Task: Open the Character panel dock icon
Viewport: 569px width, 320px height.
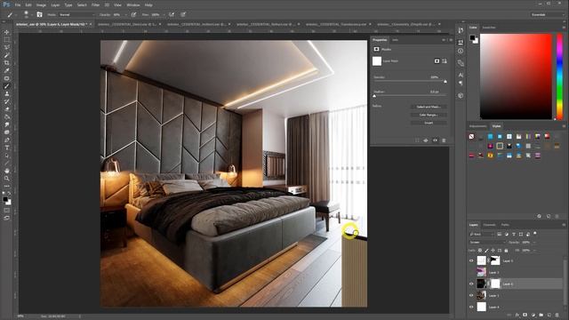Action: 461,75
